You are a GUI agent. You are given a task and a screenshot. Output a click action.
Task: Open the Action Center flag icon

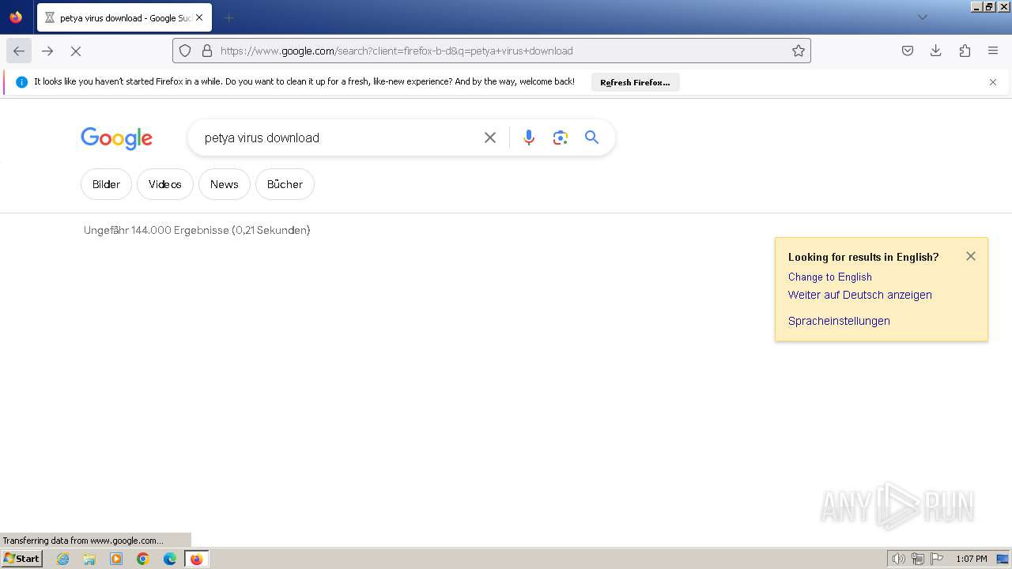coord(937,559)
